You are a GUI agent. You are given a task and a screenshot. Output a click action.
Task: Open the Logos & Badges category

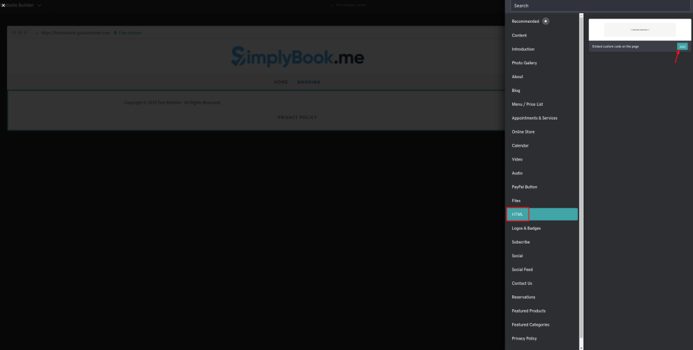click(526, 228)
